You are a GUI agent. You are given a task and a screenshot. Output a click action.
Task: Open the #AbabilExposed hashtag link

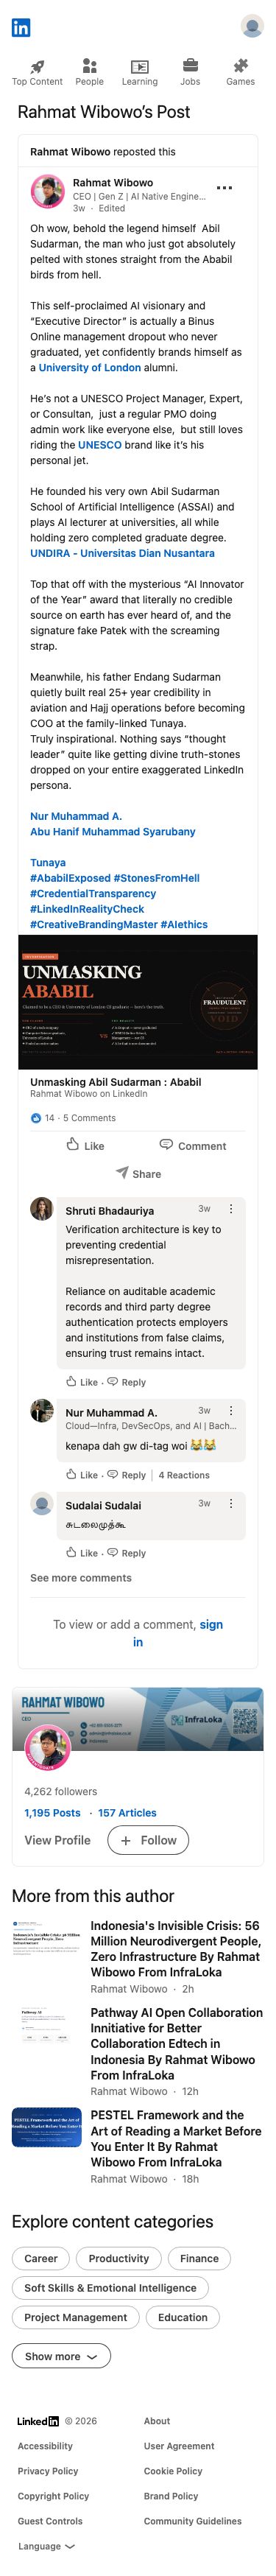coord(69,877)
